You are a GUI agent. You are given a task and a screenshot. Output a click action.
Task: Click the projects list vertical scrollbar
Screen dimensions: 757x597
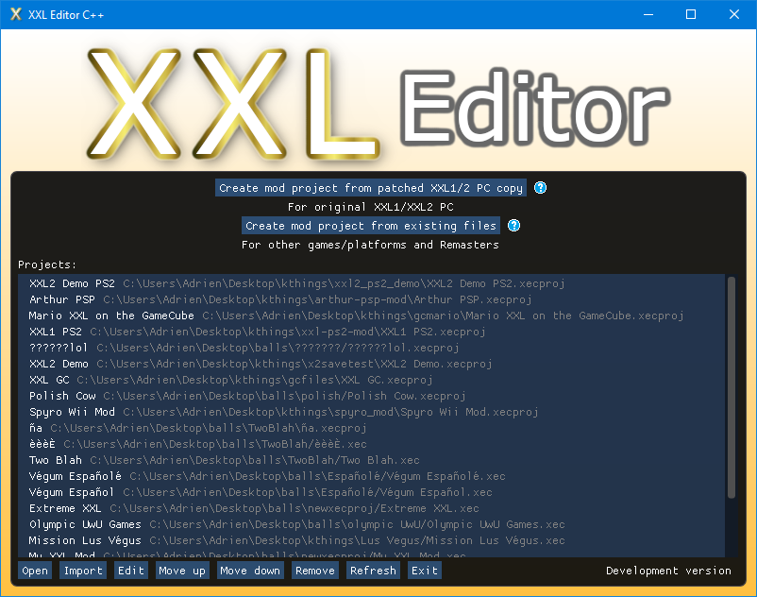point(732,387)
